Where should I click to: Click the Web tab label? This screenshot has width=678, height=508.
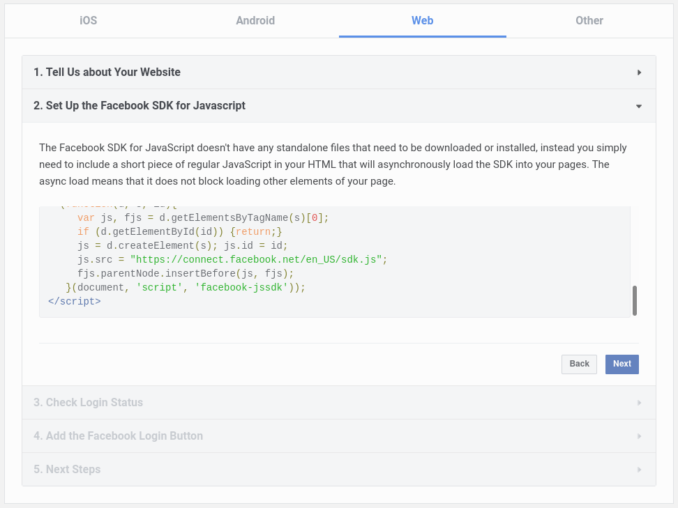coord(422,21)
